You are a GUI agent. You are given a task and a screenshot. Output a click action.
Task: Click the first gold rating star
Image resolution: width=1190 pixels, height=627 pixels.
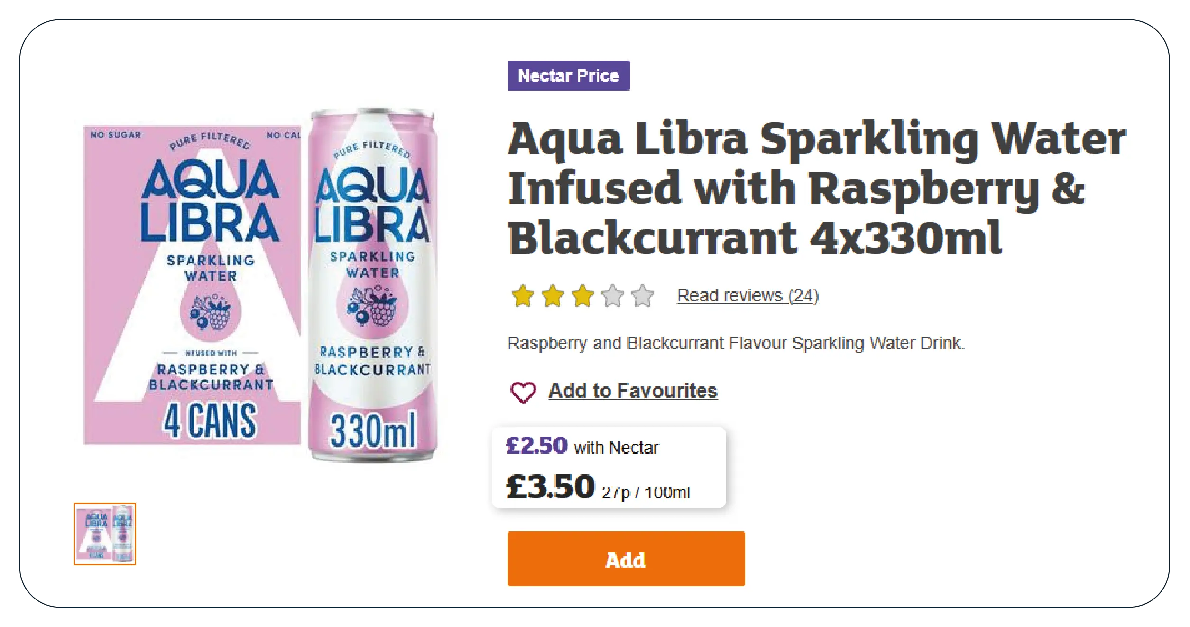(x=523, y=296)
